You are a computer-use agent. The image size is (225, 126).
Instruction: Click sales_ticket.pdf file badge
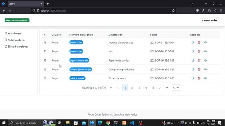[x=77, y=78]
